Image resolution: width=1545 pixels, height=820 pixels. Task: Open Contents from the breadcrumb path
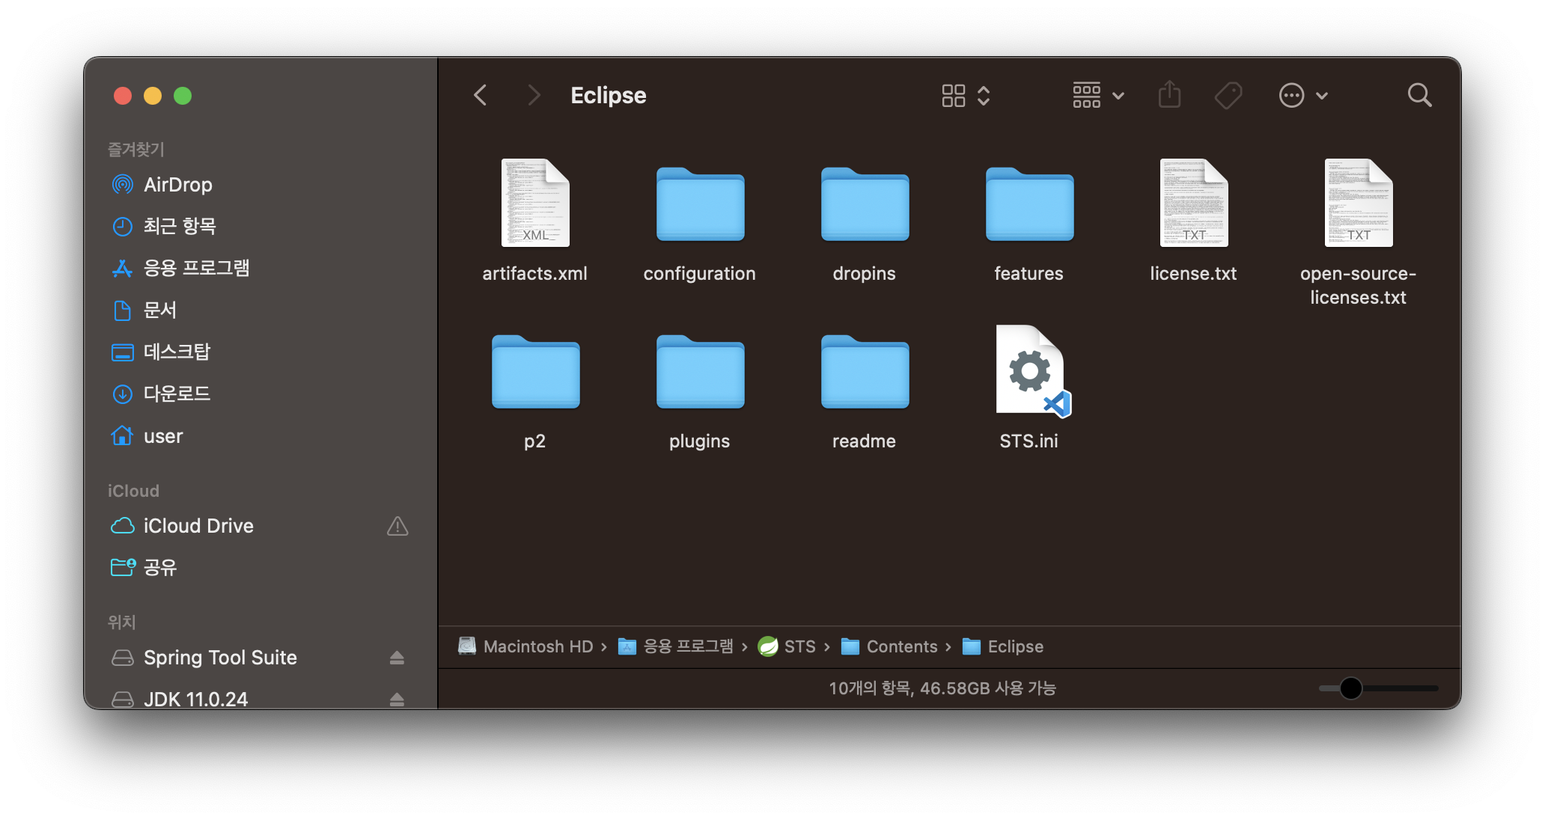(902, 646)
